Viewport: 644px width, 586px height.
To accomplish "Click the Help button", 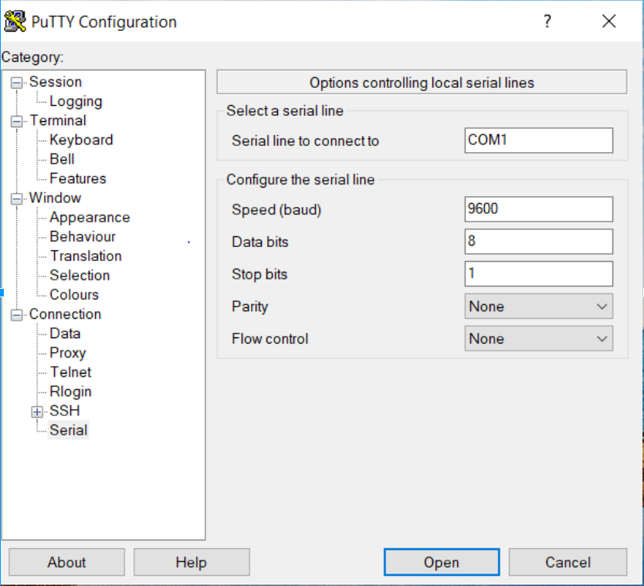I will 192,562.
